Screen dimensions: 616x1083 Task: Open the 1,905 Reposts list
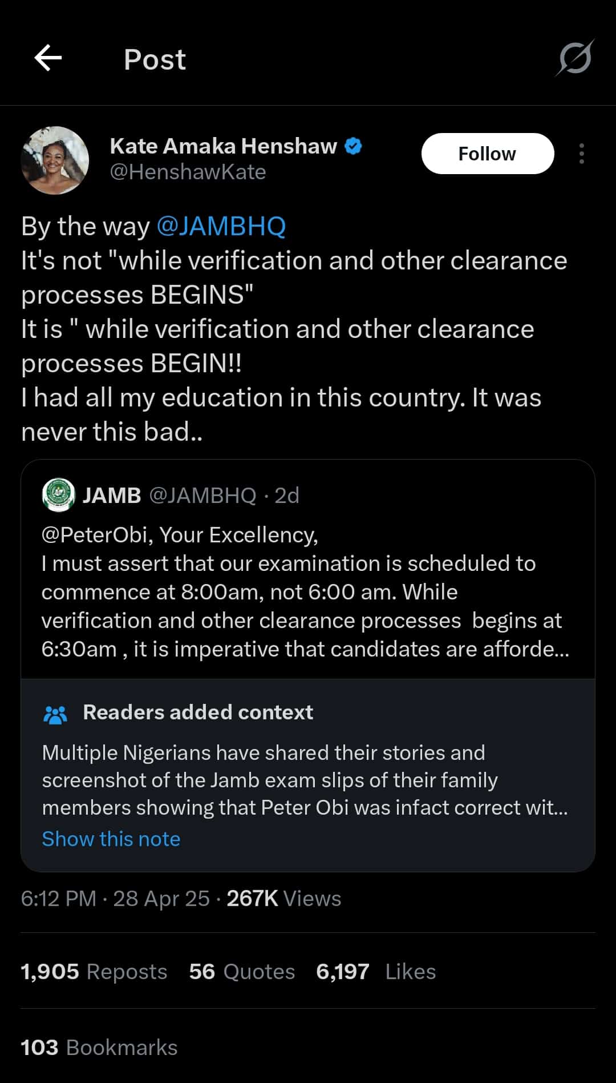pyautogui.click(x=94, y=971)
